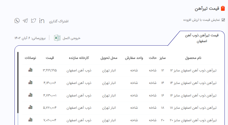The height and width of the screenshot is (125, 228).
Task: Open تیرآهن ذوب آهن اصفهان سایز ۱۶ product
Action: pyautogui.click(x=193, y=95)
